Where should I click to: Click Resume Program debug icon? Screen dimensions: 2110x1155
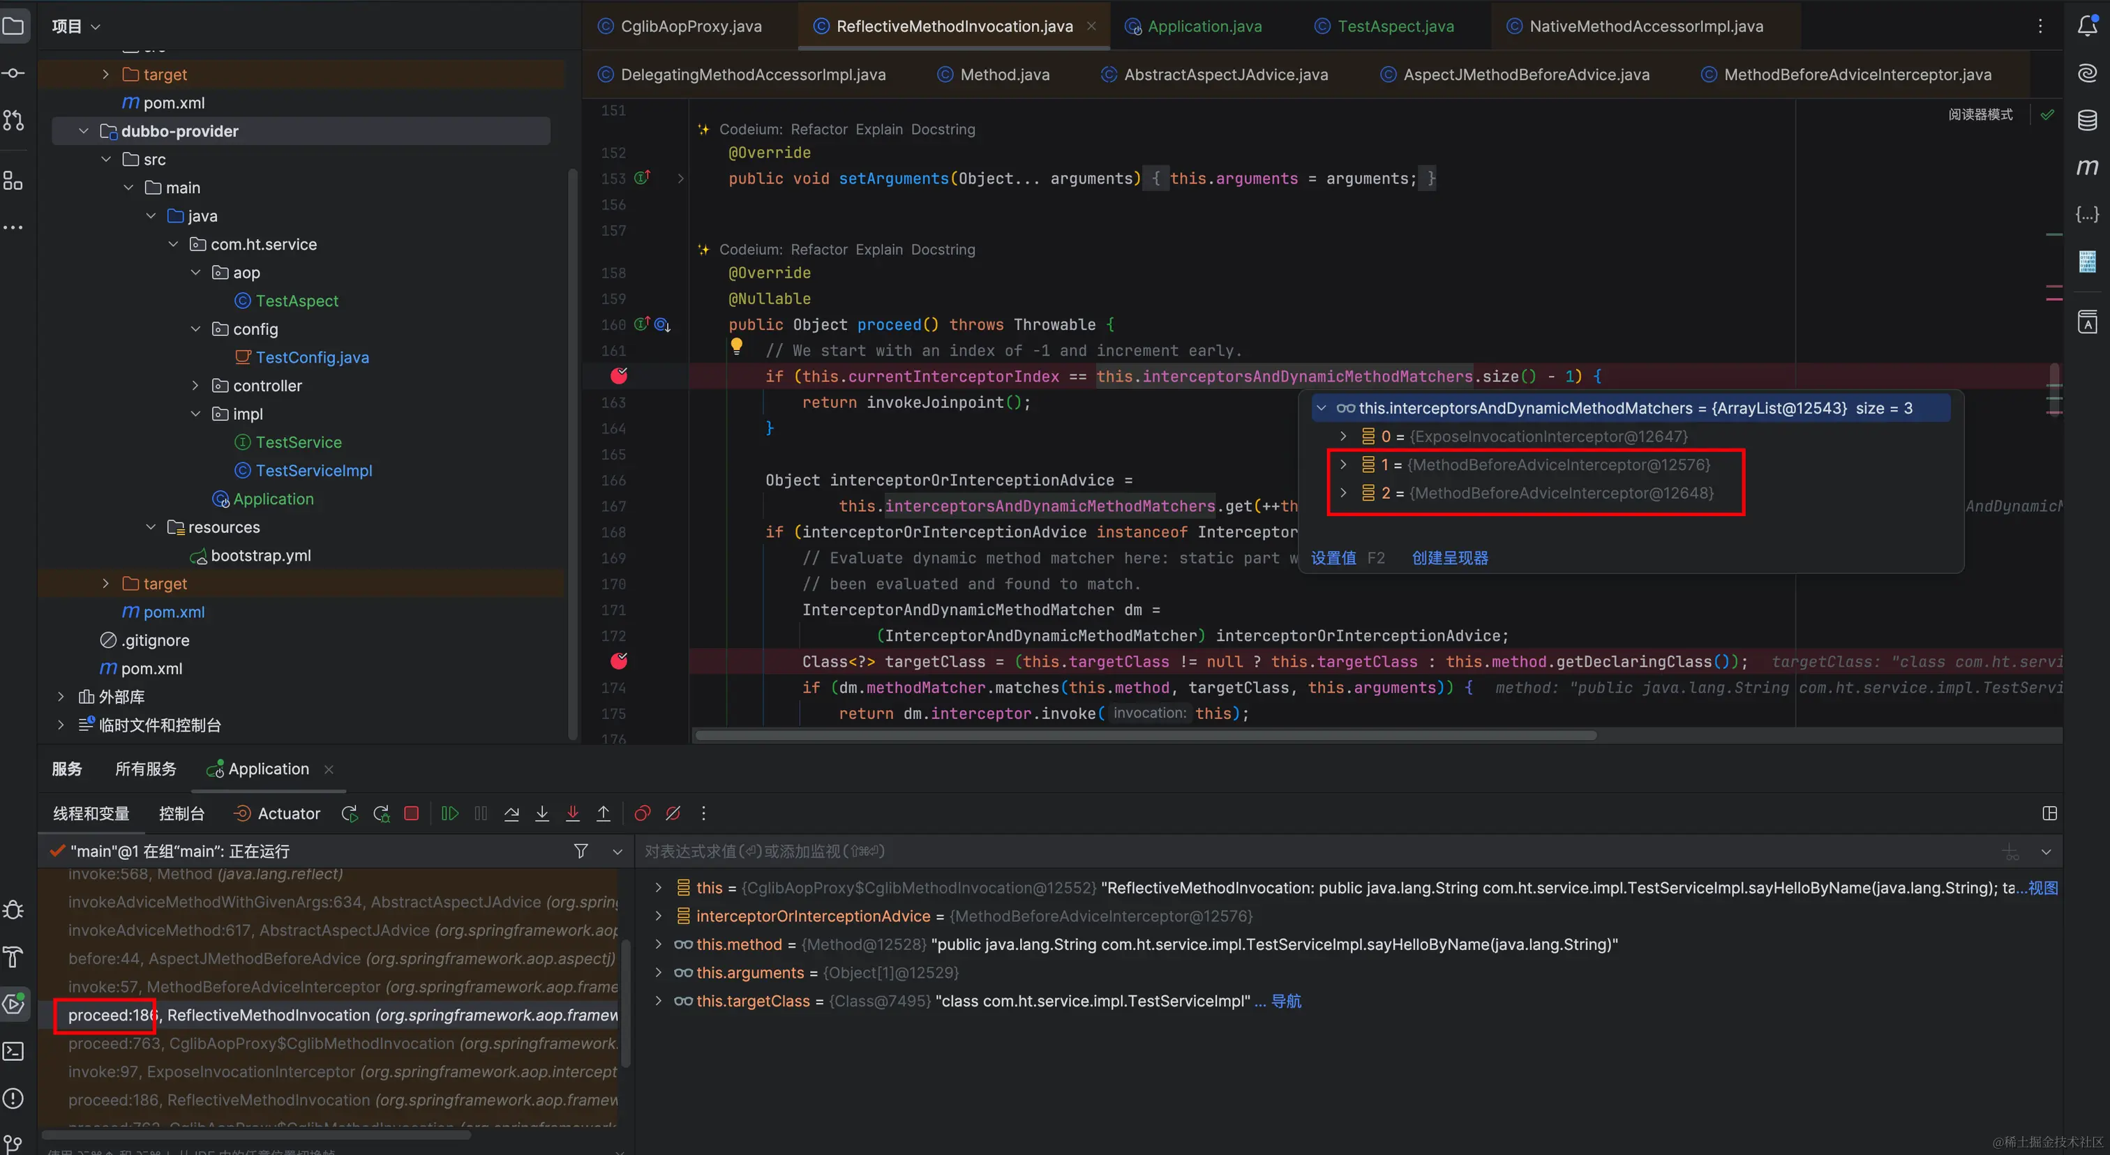pos(449,814)
